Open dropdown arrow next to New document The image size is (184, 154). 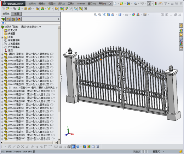[118, 4]
